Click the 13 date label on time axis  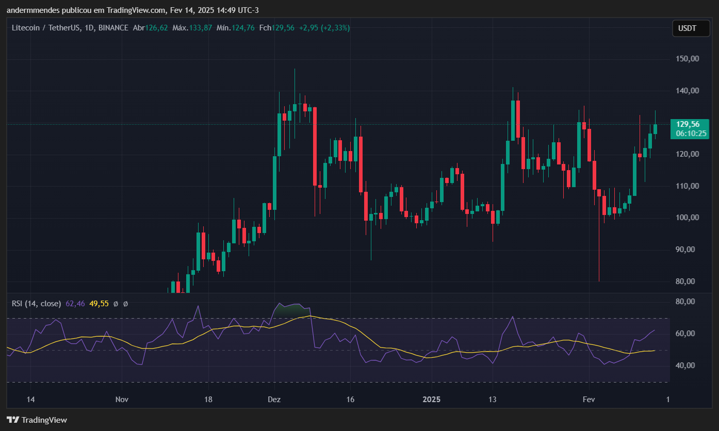(x=492, y=400)
